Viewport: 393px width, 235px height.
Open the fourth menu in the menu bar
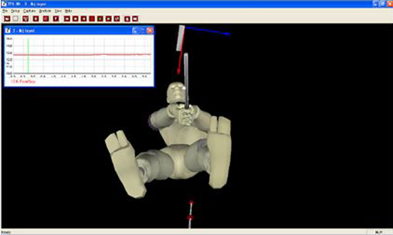pyautogui.click(x=45, y=11)
